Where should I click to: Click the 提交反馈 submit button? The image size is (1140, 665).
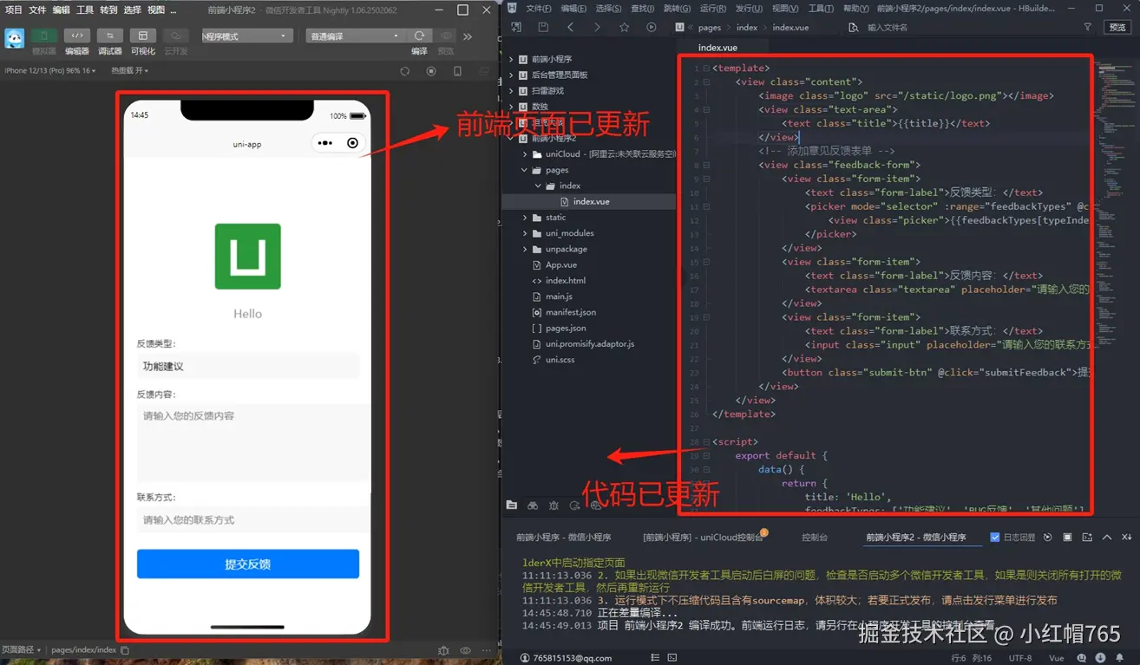(247, 564)
